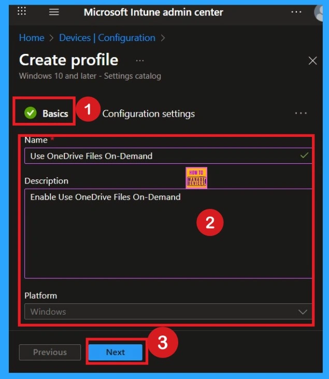The height and width of the screenshot is (379, 329).
Task: Show more wizard steps ellipsis
Action: [x=301, y=114]
